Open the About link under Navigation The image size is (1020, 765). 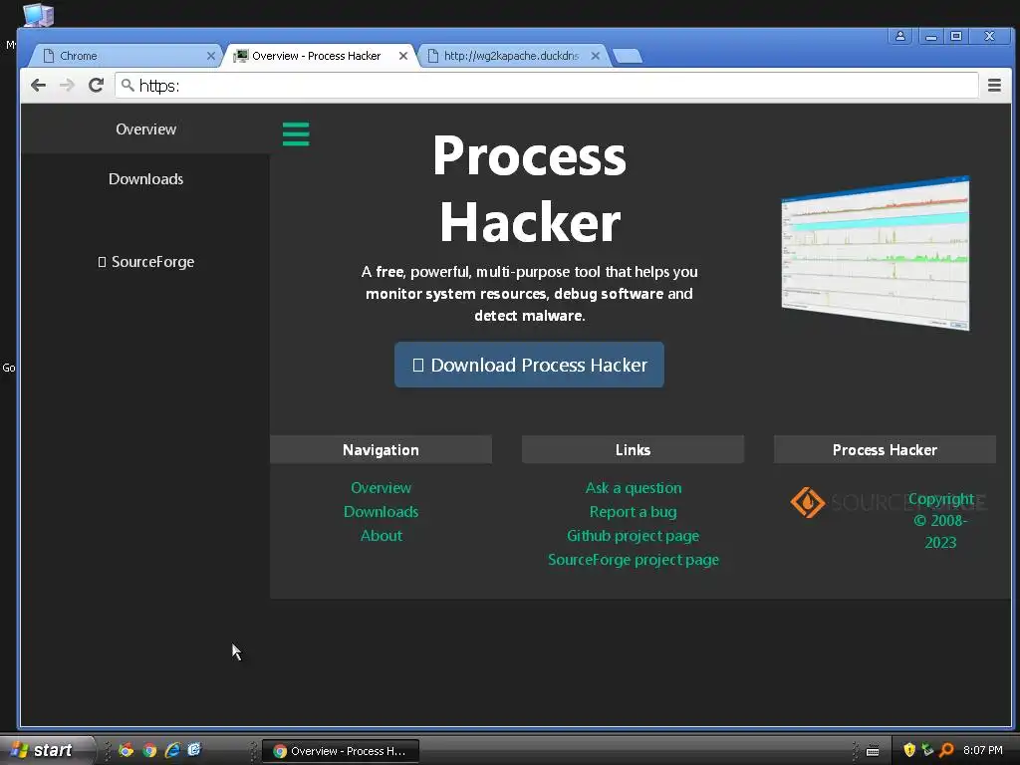pyautogui.click(x=382, y=535)
